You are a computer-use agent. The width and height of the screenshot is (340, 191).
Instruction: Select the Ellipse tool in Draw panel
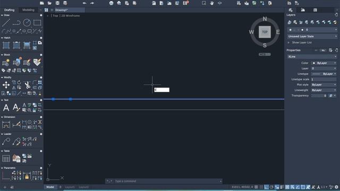coord(24,31)
